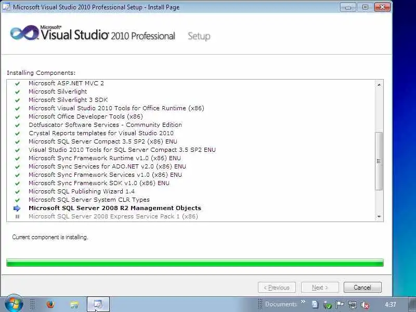416x312 pixels.
Task: Maximize the Visual Studio setup window
Action: [365, 7]
